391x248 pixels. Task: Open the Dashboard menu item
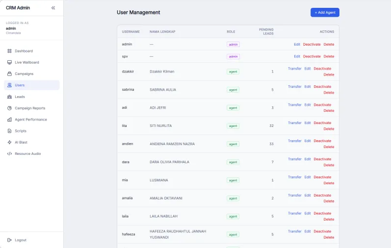pyautogui.click(x=32, y=51)
